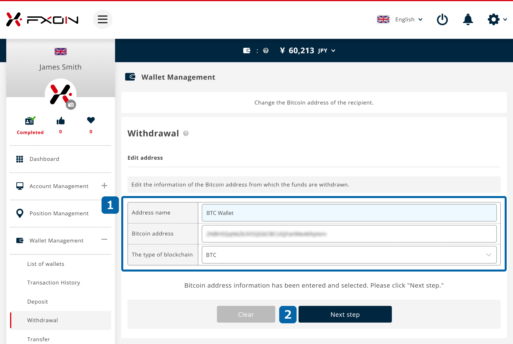Viewport: 513px width, 344px height.
Task: Click the Edit address heading
Action: click(145, 158)
